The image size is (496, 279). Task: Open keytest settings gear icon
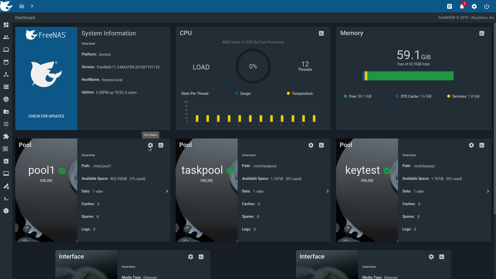pos(471,145)
